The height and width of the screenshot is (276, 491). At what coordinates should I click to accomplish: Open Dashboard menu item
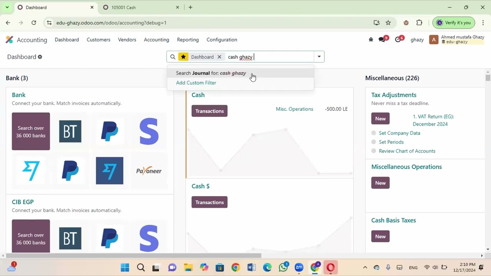(67, 39)
